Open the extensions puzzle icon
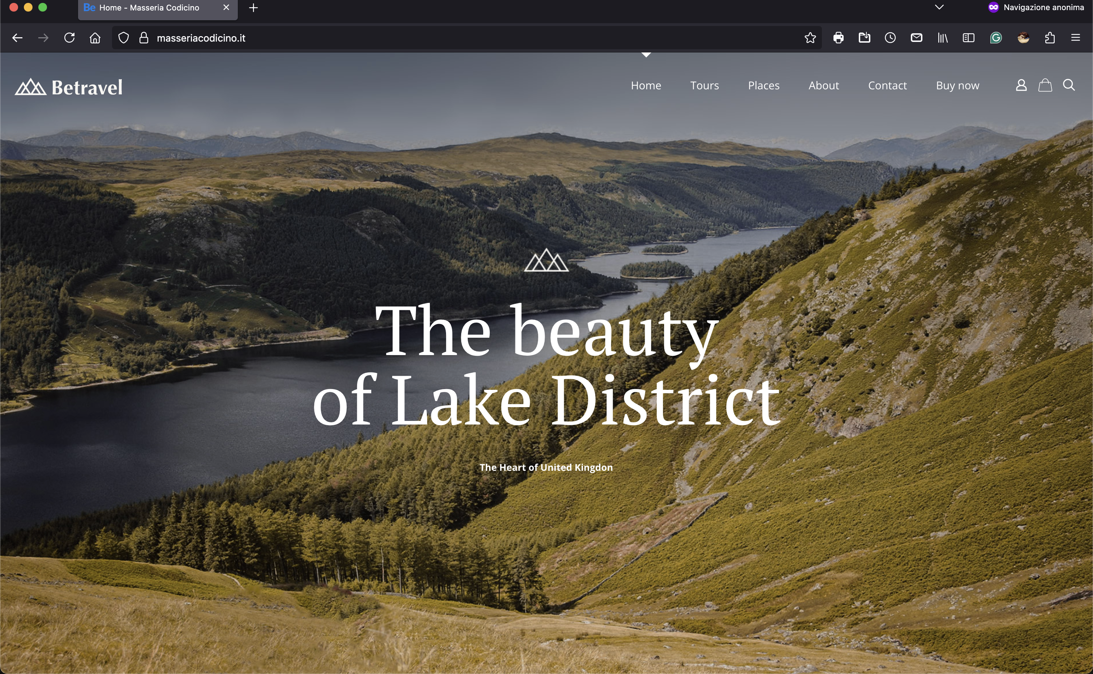 click(x=1049, y=38)
